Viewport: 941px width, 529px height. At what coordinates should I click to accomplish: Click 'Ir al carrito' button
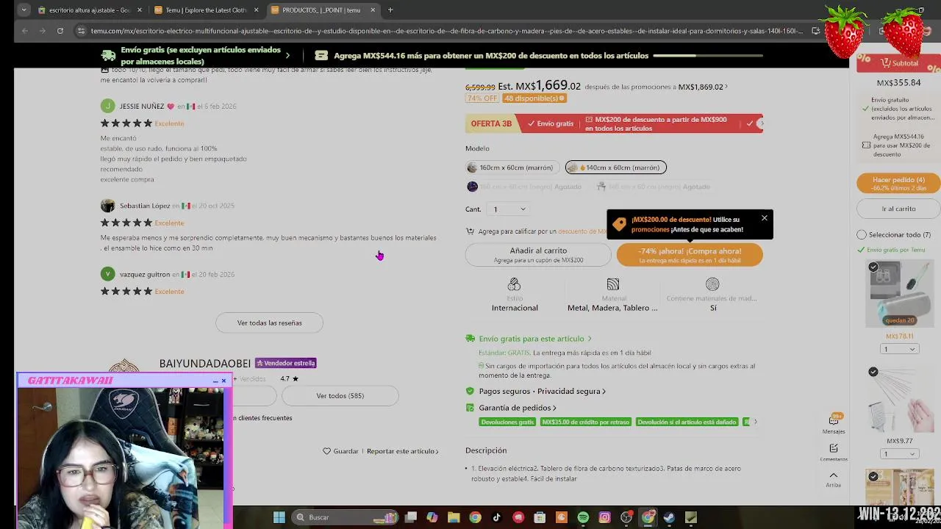[898, 209]
